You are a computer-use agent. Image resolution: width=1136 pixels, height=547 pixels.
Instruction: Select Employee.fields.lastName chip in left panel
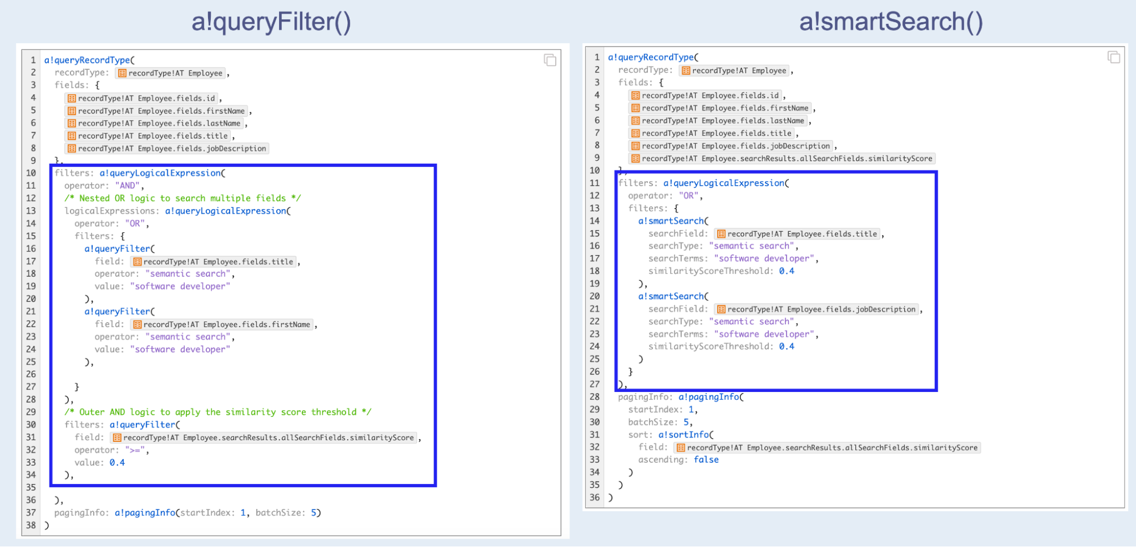[154, 123]
